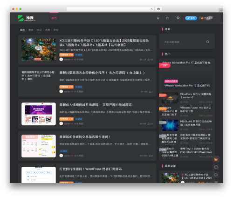The image size is (233, 197).
Task: Click like icon on 抖猫去水印 post
Action: [x=150, y=92]
